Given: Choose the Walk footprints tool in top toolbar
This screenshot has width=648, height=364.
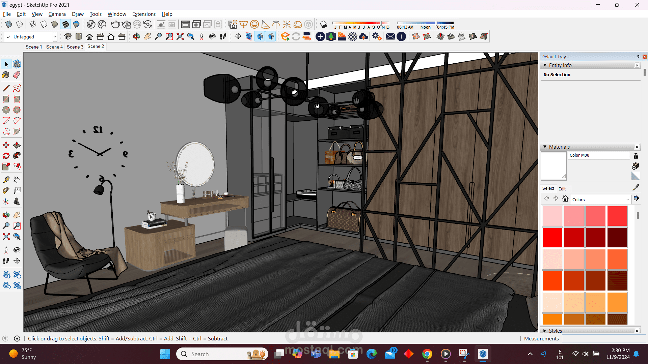Looking at the screenshot, I should coord(223,36).
